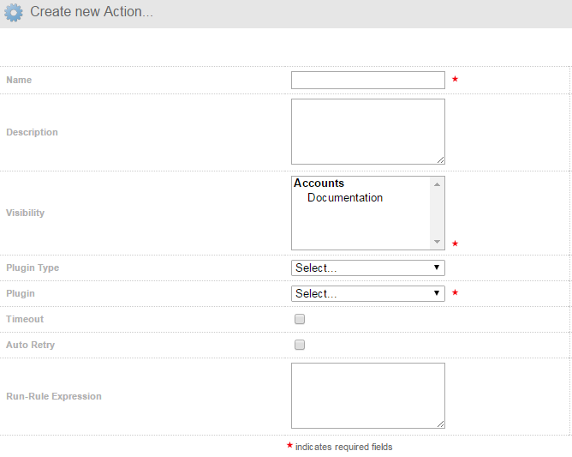Click the Description resize handle
Viewport: 572px width, 457px height.
coord(440,160)
